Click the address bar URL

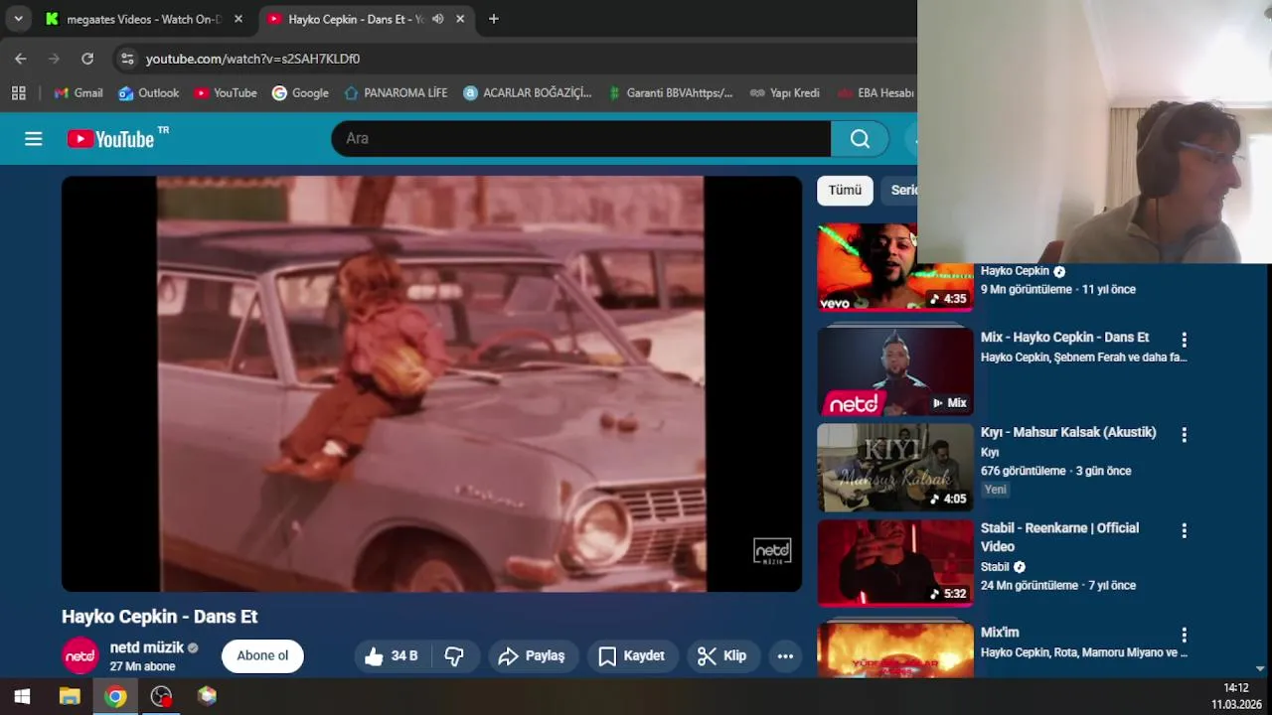[252, 59]
